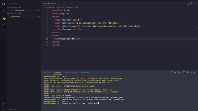Switch to the Debug Console tab
Screen dimensions: 198x111
point(71,72)
